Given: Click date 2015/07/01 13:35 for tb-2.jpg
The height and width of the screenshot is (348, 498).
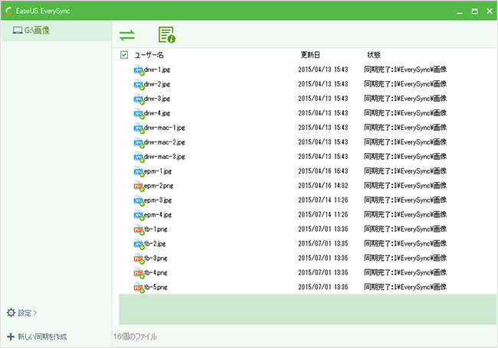Looking at the screenshot, I should click(x=323, y=244).
